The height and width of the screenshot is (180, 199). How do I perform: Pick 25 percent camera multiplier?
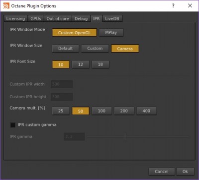tap(61, 111)
